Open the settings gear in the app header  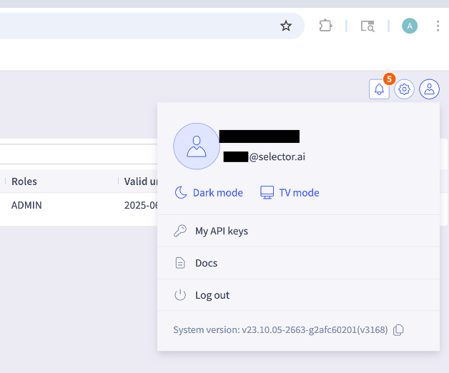tap(405, 89)
